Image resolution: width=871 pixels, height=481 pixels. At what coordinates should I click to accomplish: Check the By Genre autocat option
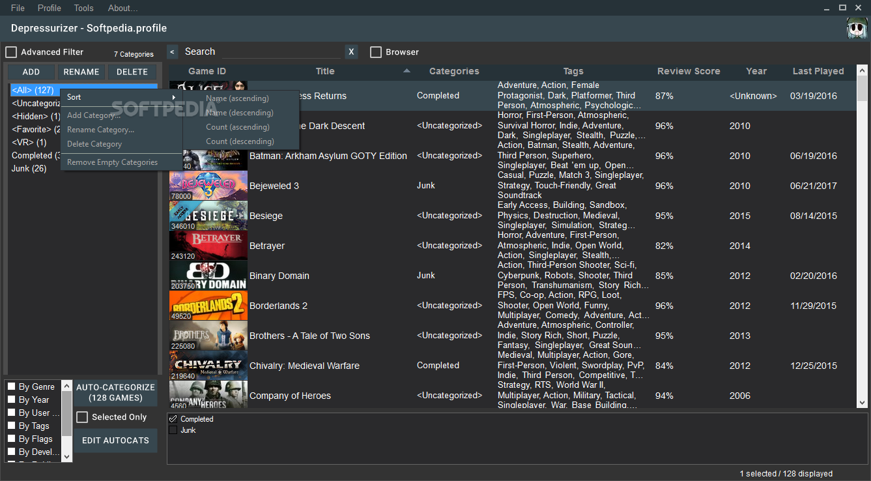click(x=12, y=386)
